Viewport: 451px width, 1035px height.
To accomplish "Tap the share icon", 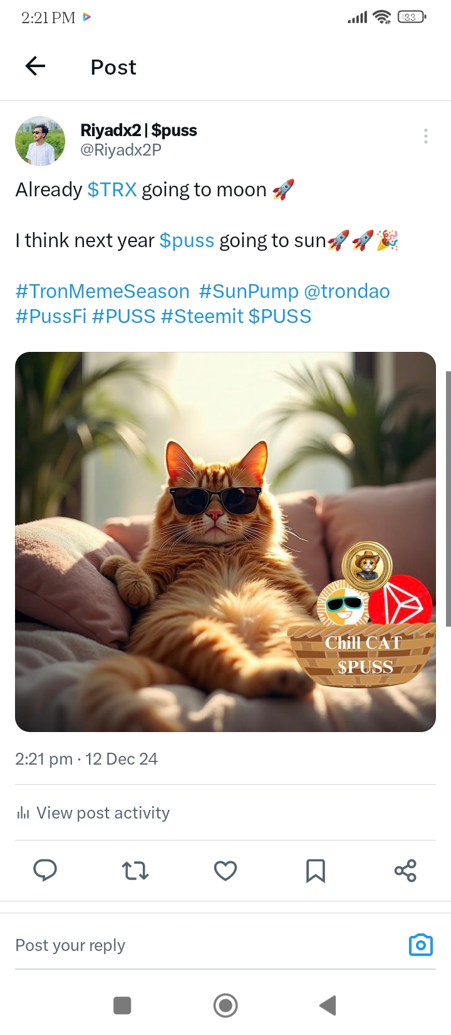I will (x=405, y=871).
